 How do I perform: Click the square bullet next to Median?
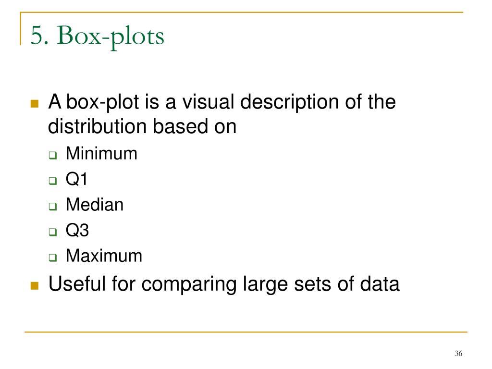tap(53, 207)
